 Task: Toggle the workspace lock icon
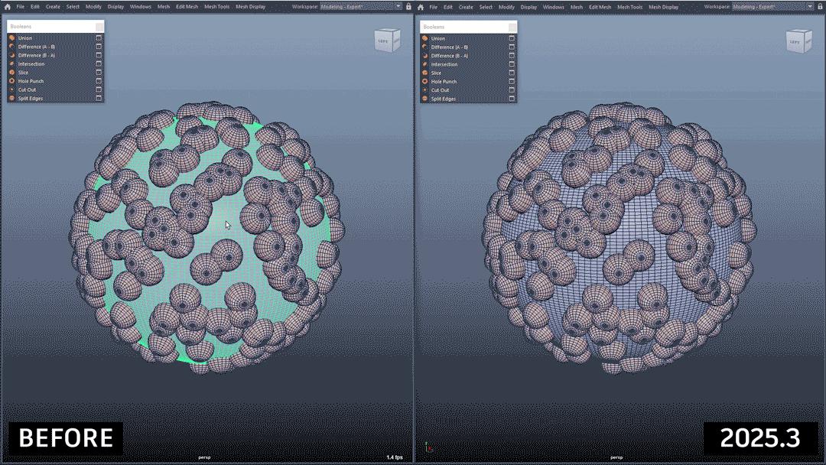coord(407,6)
